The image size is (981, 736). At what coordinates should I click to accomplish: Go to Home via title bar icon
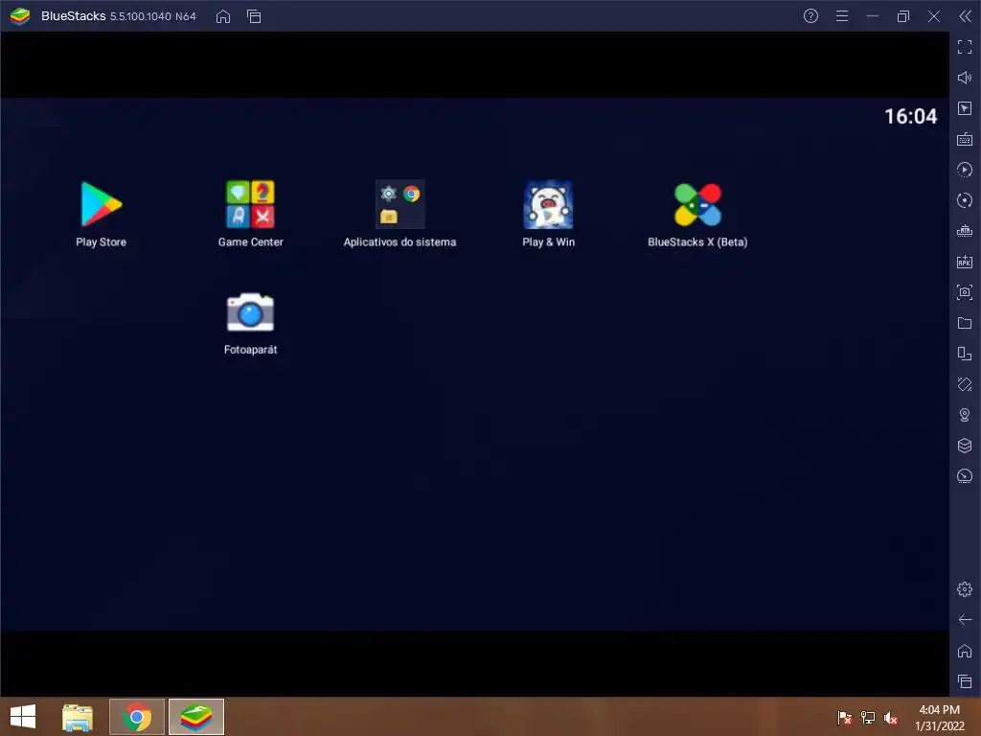point(222,16)
